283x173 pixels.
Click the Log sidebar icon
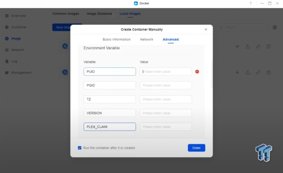[x=7, y=61]
